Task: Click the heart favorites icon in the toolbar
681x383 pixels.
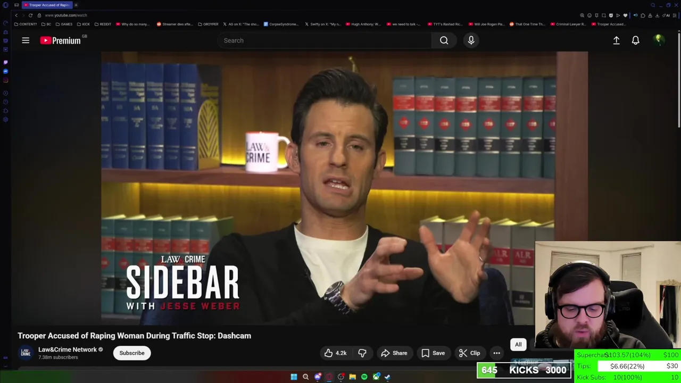Action: tap(625, 15)
